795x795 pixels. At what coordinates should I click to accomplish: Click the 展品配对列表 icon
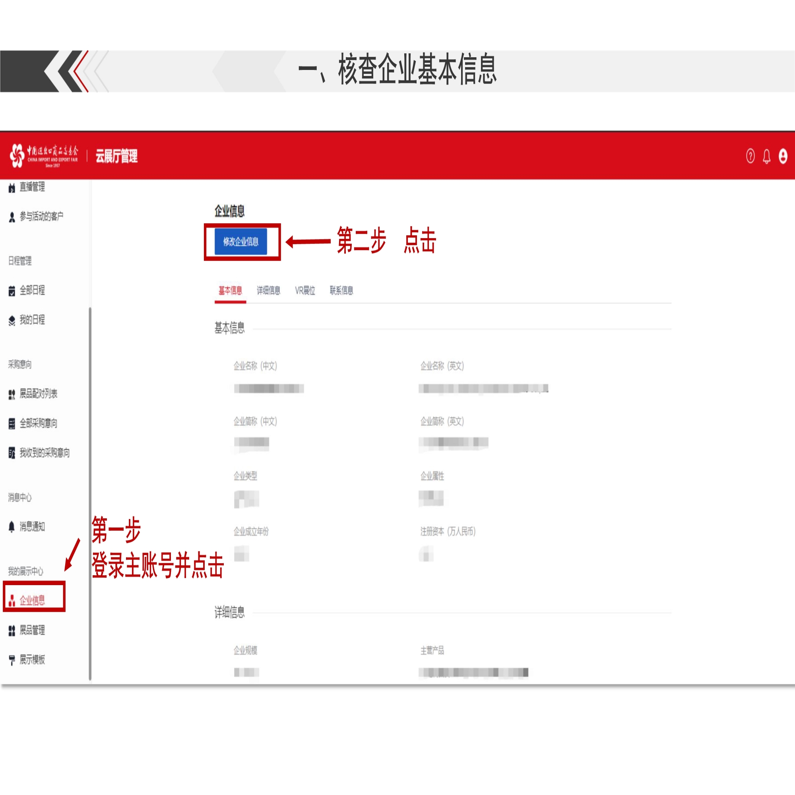(12, 395)
